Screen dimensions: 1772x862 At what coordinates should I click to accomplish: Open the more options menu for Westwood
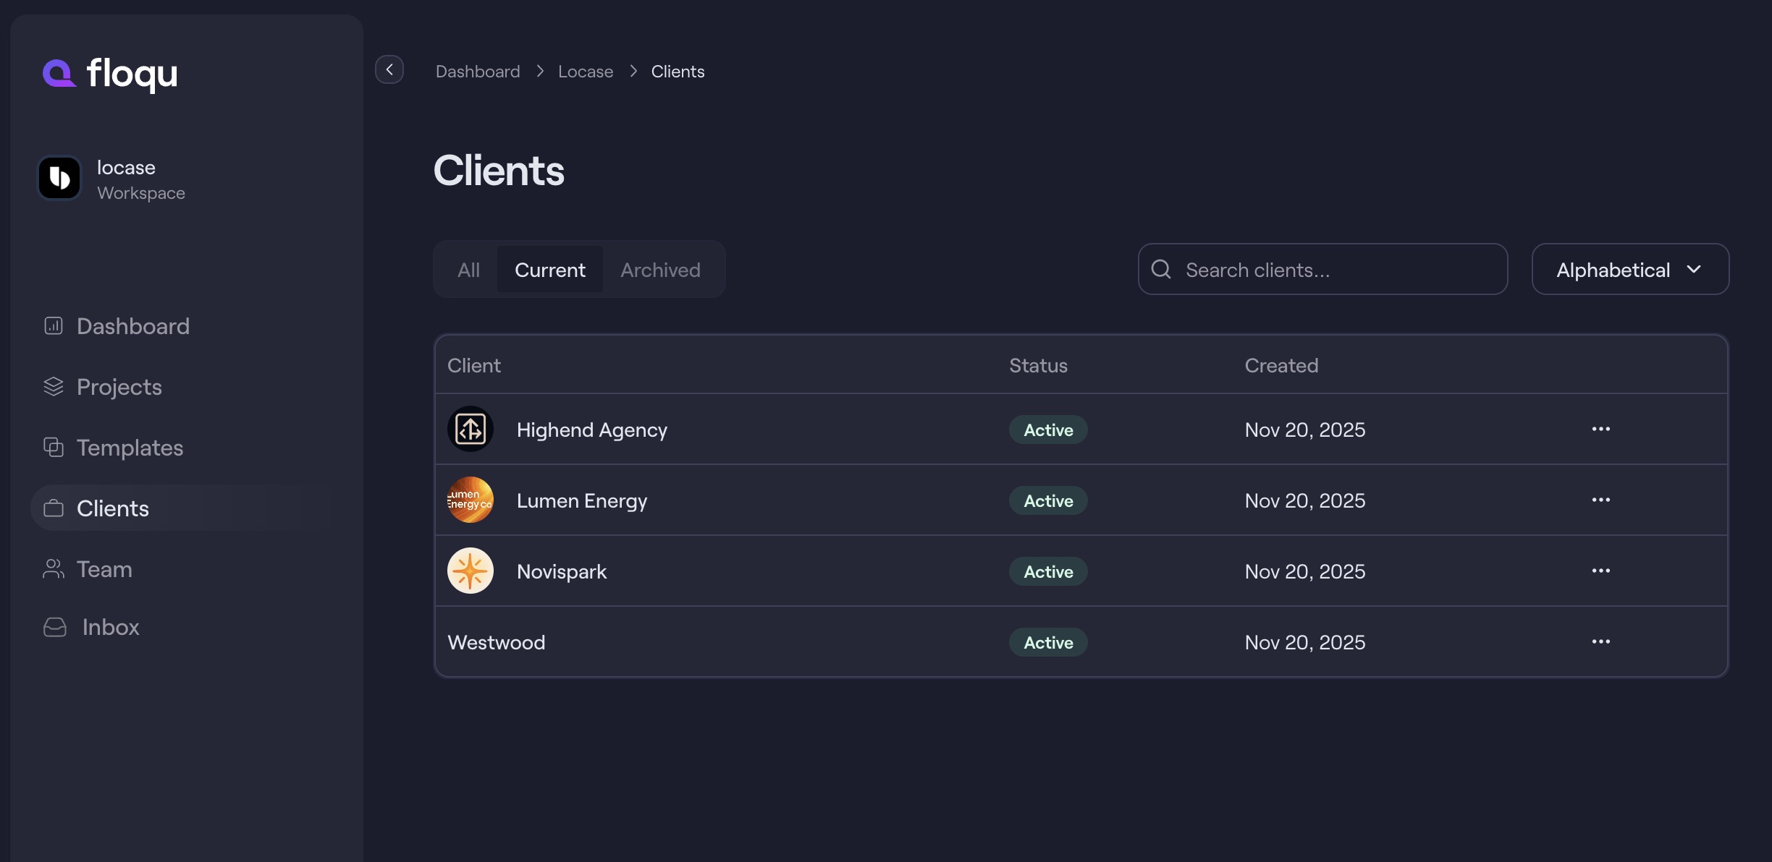coord(1600,641)
